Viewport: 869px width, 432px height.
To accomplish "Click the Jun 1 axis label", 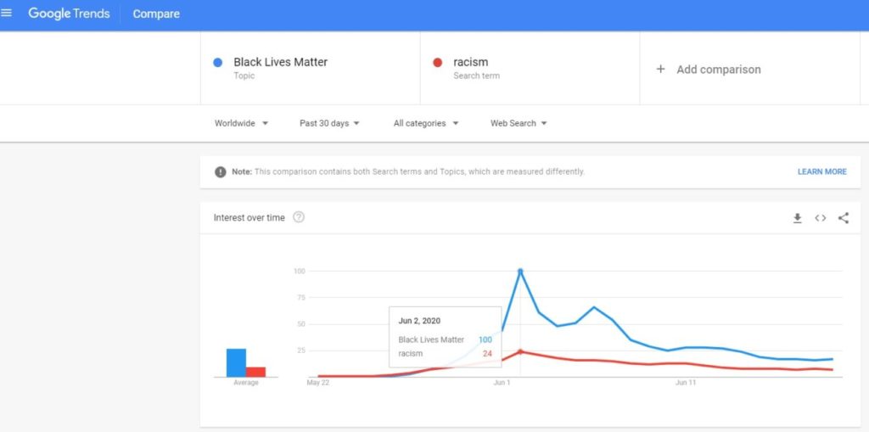I will [x=502, y=383].
